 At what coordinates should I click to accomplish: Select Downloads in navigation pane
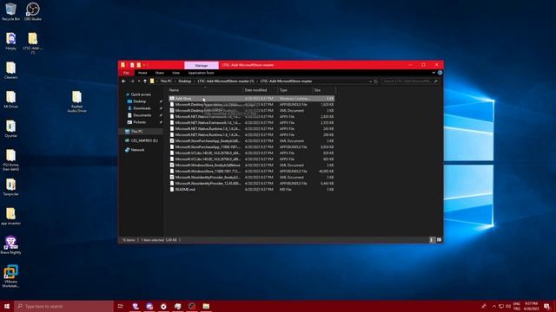point(142,108)
